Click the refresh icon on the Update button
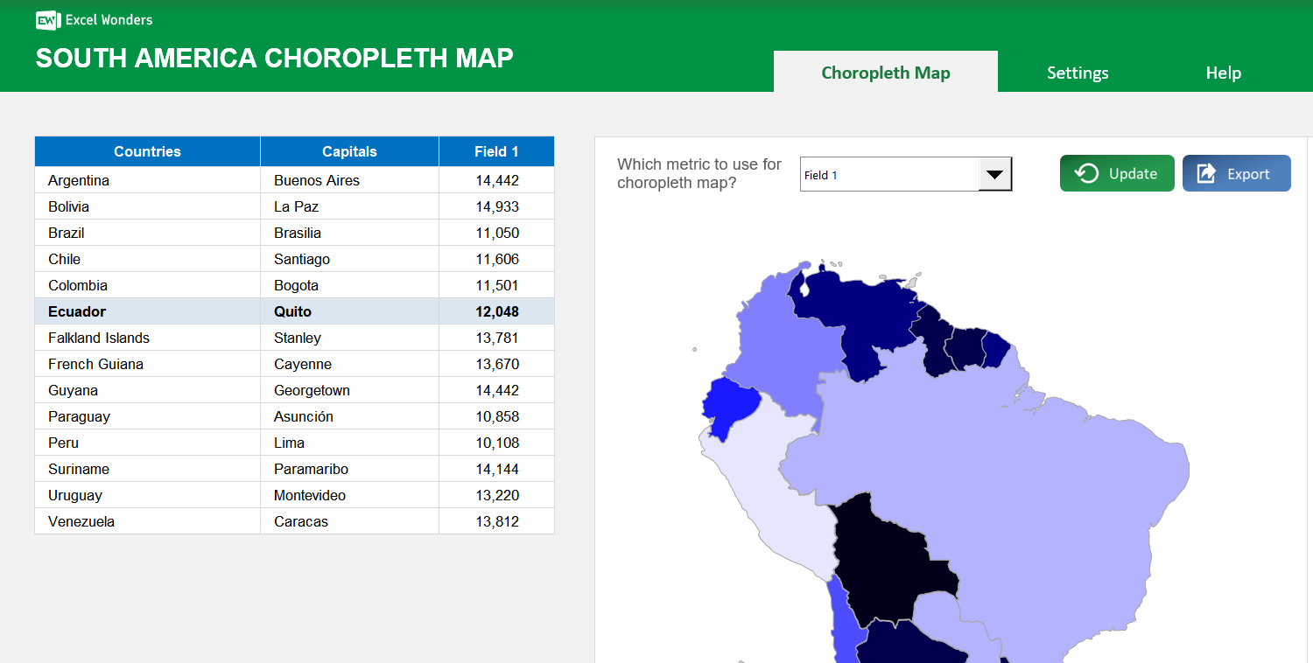The height and width of the screenshot is (663, 1313). point(1086,173)
